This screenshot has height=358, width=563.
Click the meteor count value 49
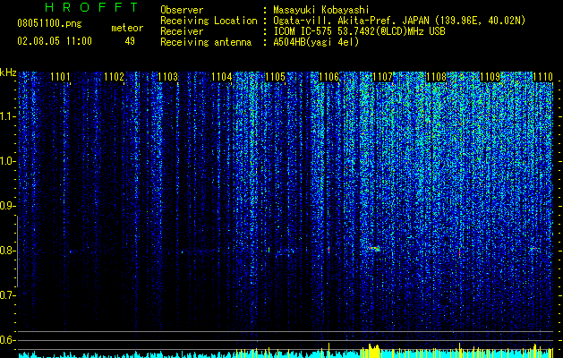coord(130,41)
